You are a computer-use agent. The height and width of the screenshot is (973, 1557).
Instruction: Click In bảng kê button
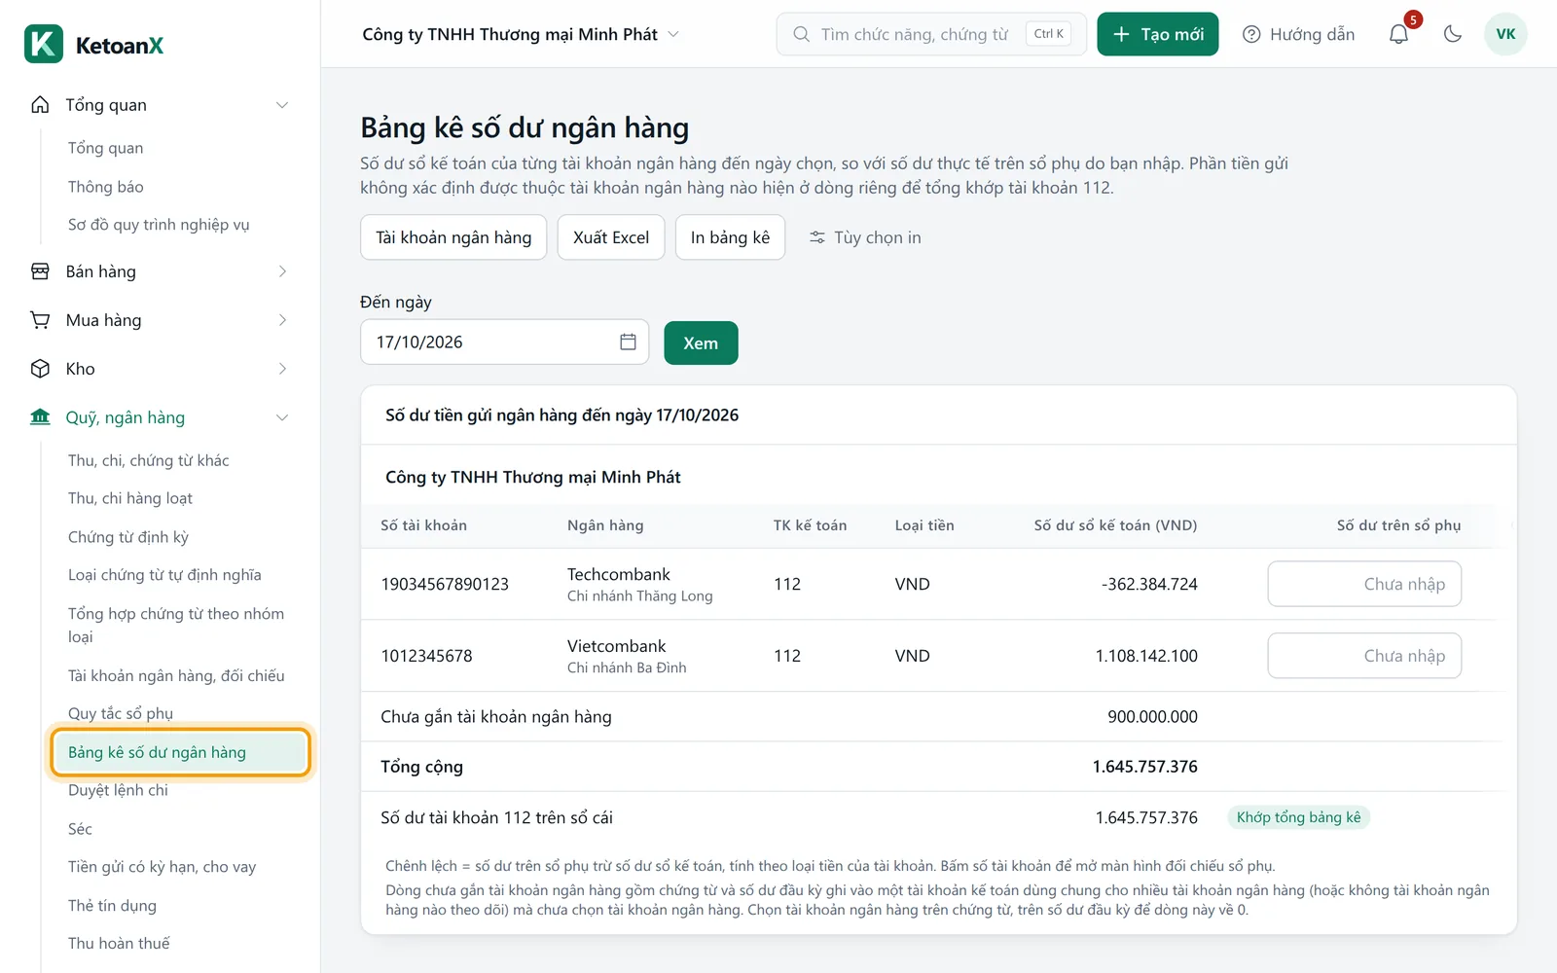730,237
